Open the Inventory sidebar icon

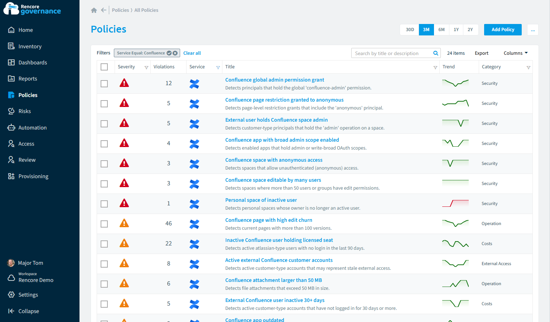pos(11,46)
